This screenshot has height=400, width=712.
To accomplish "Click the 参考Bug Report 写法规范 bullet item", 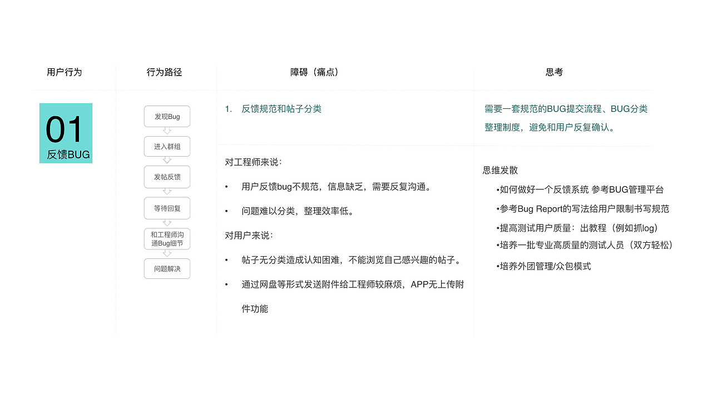I will pos(581,209).
